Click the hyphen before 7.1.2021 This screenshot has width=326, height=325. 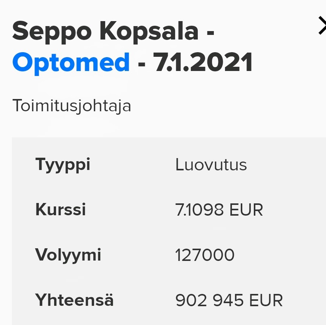click(142, 63)
